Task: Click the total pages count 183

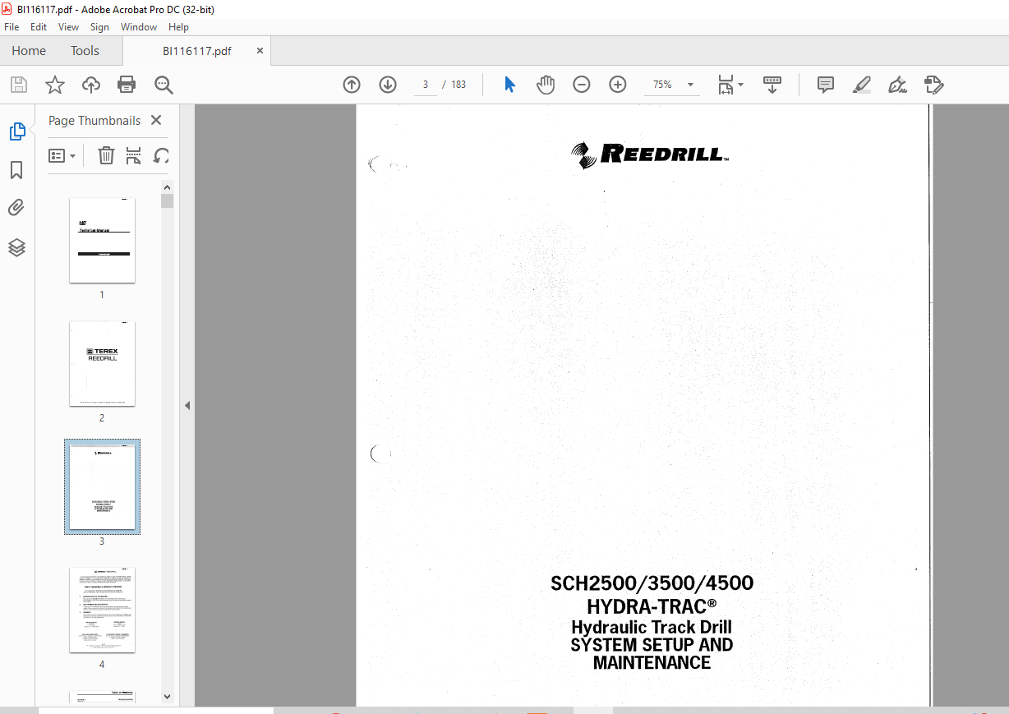Action: tap(458, 85)
